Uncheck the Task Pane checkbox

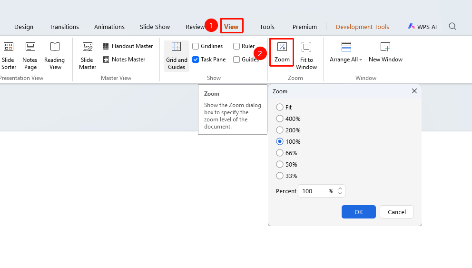click(196, 60)
